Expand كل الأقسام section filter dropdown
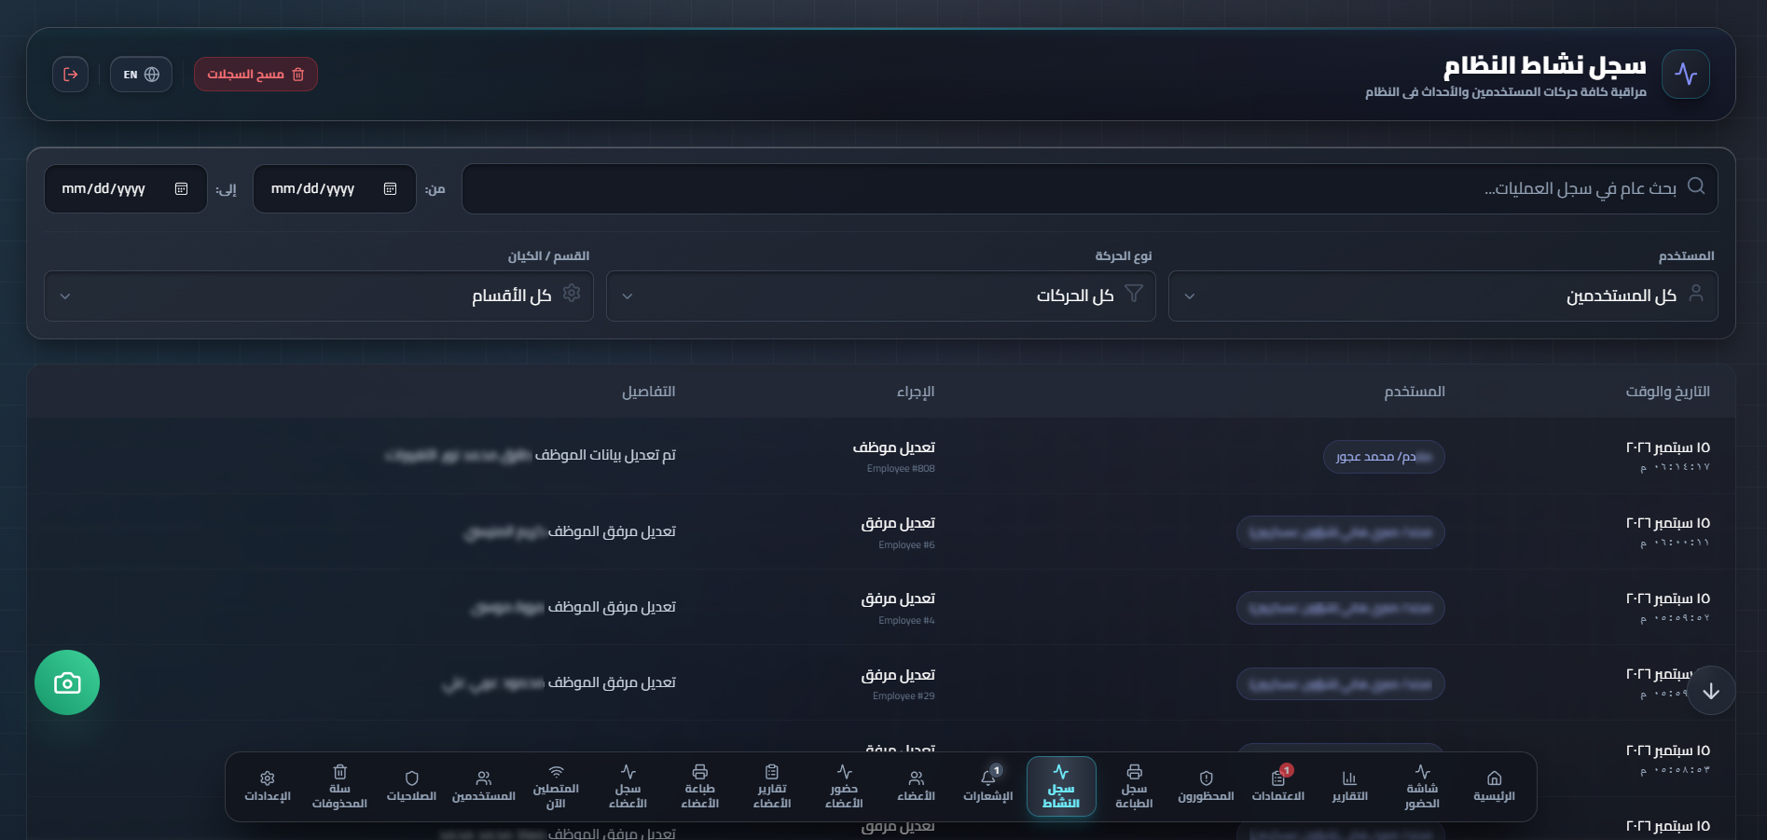The width and height of the screenshot is (1767, 840). (319, 296)
